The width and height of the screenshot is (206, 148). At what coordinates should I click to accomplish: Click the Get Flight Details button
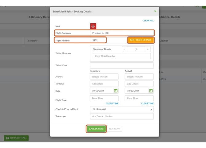[141, 40]
